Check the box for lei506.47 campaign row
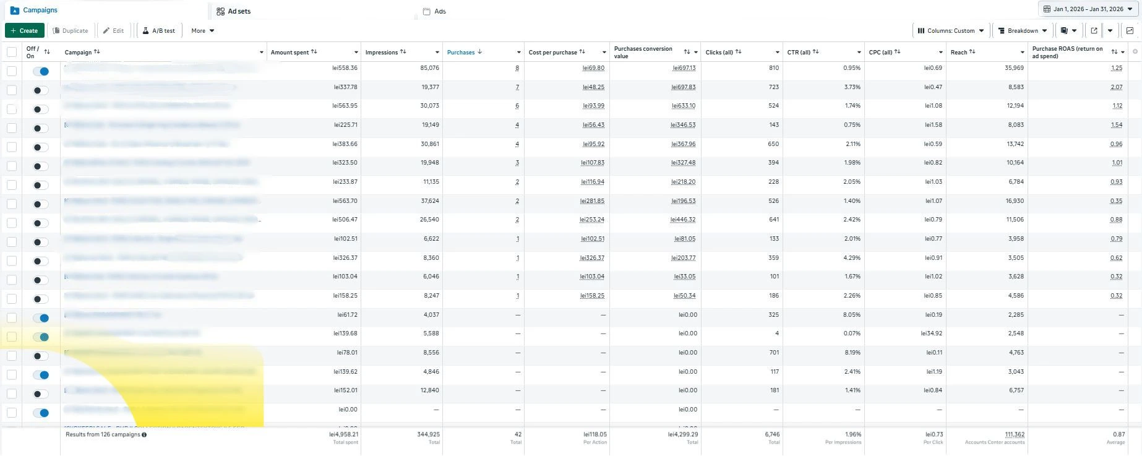This screenshot has height=456, width=1142. coord(12,223)
